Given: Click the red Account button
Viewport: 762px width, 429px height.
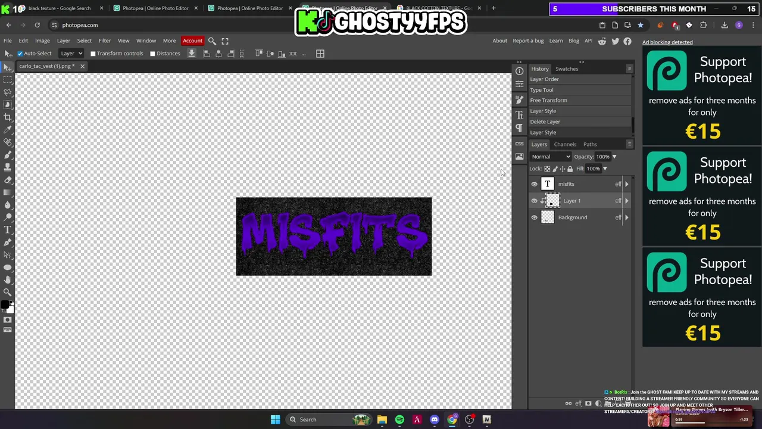Looking at the screenshot, I should tap(192, 41).
